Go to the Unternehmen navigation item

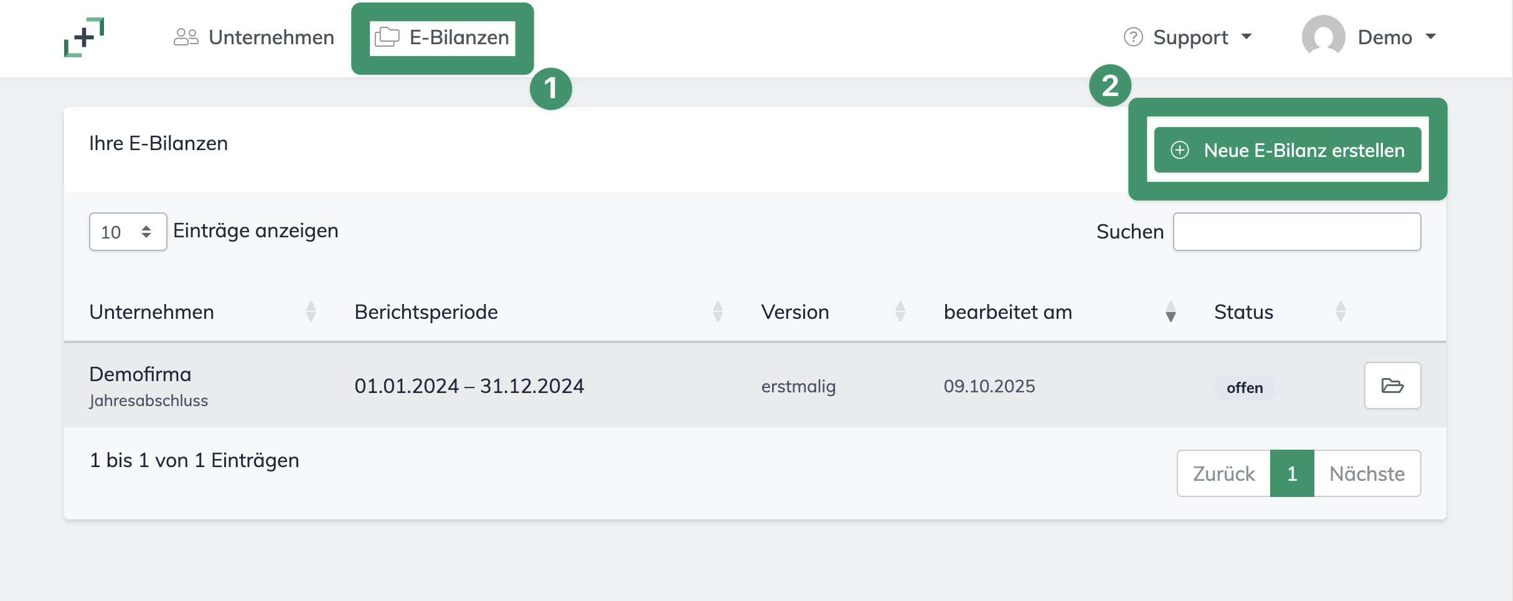pyautogui.click(x=254, y=37)
